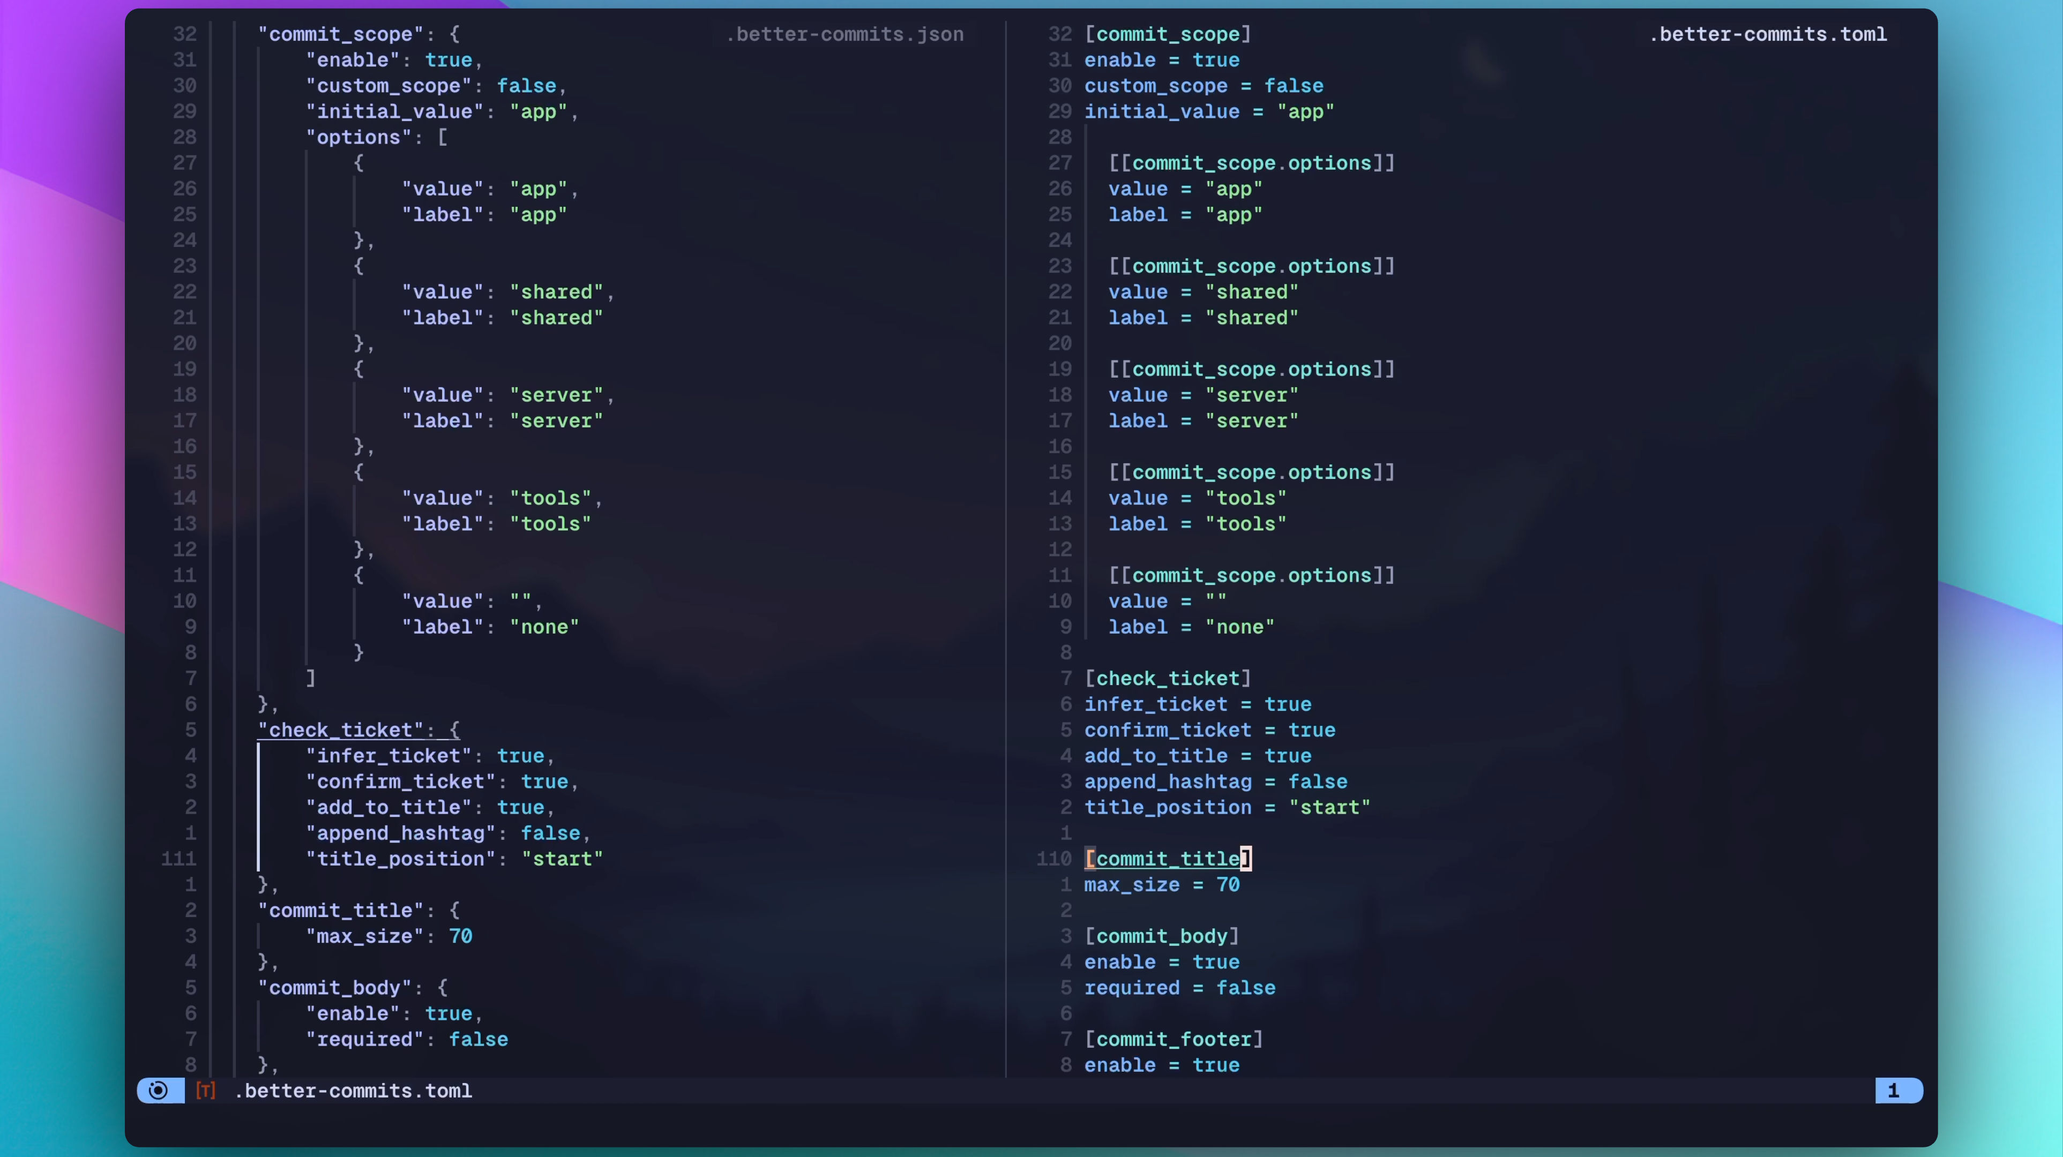Click the underlined "check_ticket": { line

coord(359,730)
